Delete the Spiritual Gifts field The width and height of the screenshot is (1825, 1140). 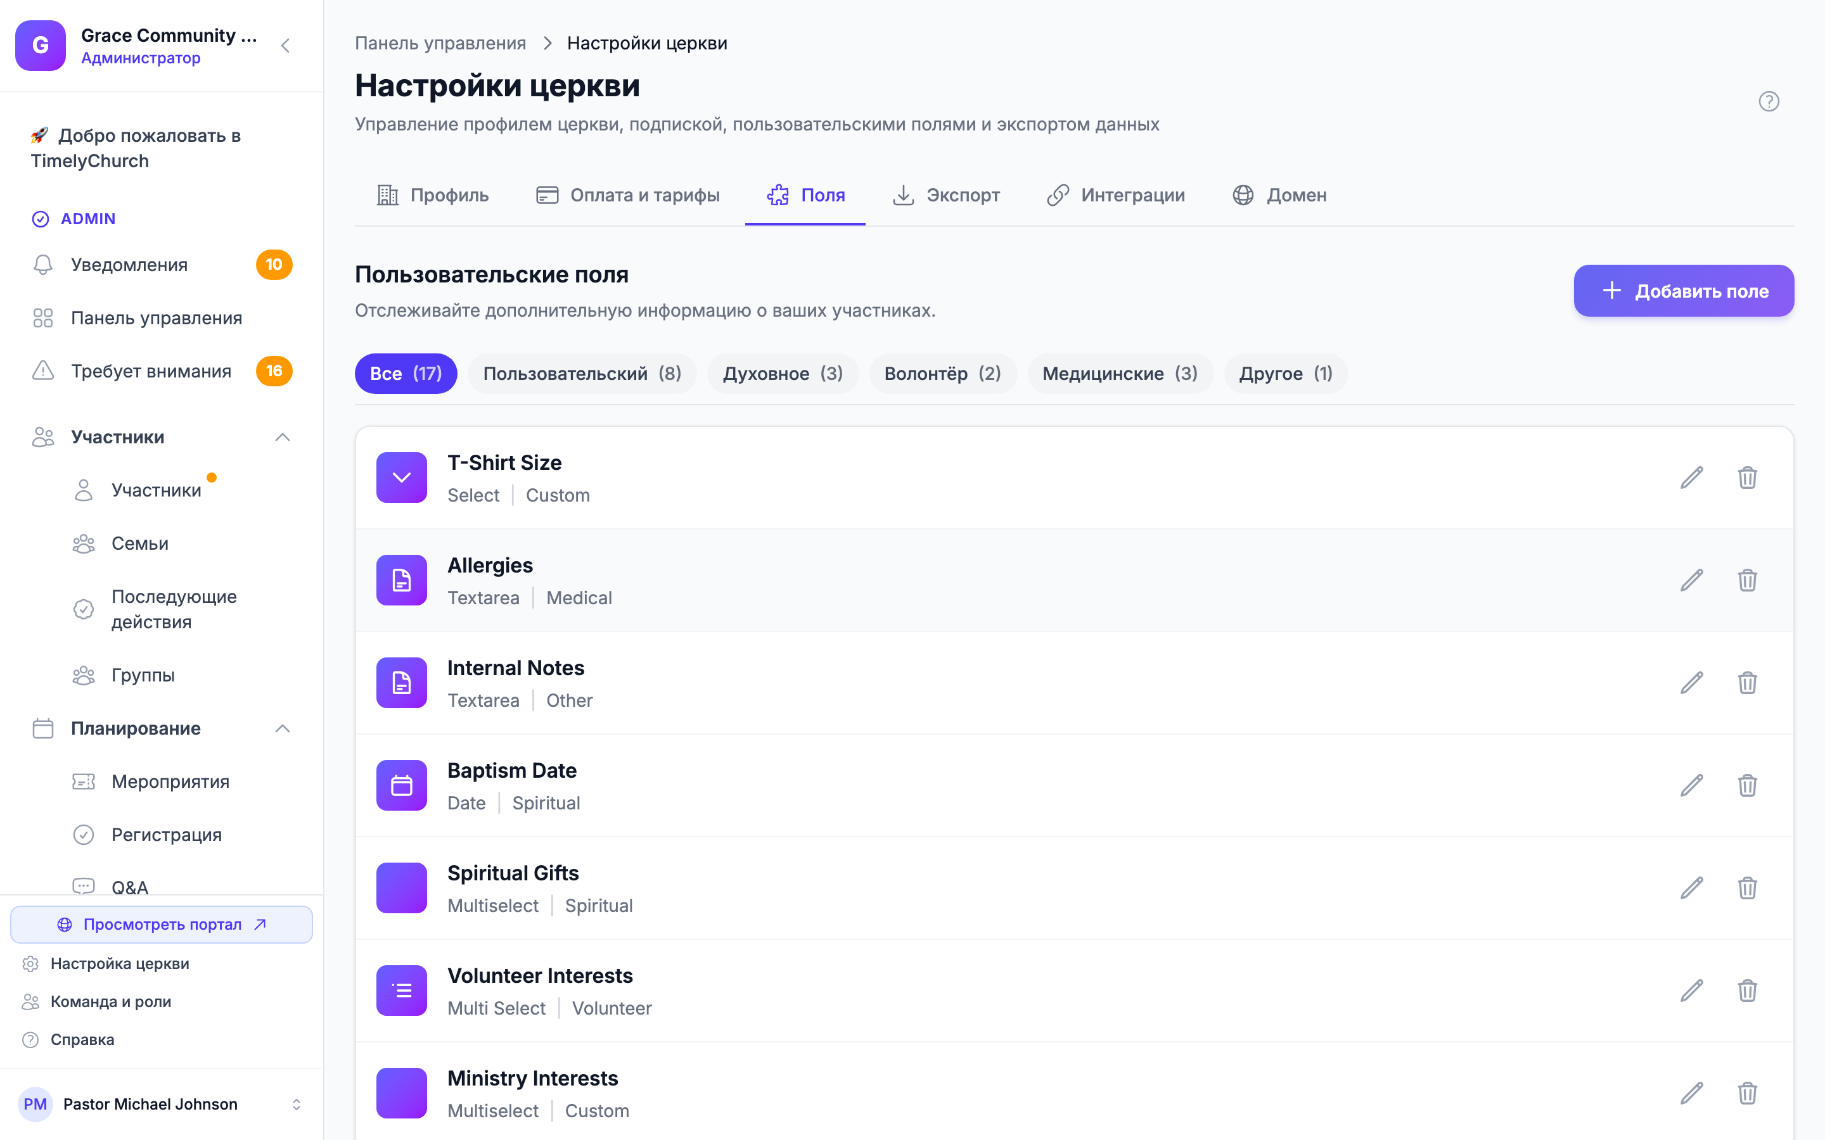(x=1747, y=887)
